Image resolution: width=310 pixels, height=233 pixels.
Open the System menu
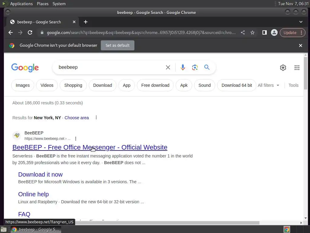(x=59, y=4)
